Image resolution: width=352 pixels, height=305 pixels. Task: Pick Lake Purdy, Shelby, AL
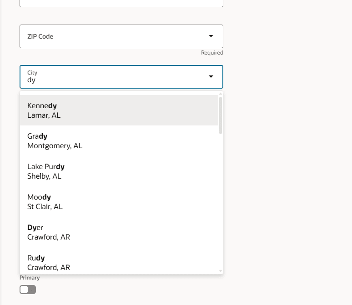[119, 171]
